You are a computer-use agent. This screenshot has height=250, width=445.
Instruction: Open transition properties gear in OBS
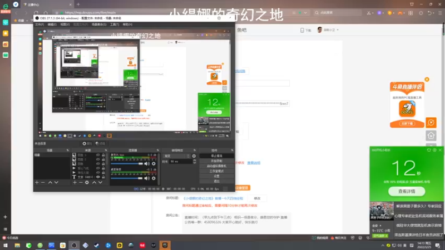click(x=194, y=156)
